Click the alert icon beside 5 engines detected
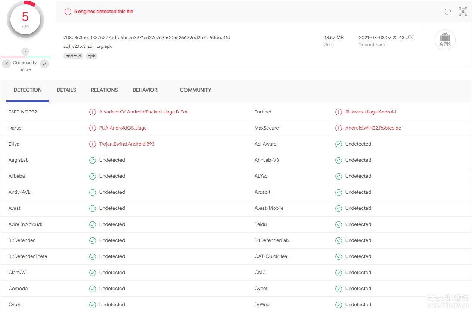 68,12
